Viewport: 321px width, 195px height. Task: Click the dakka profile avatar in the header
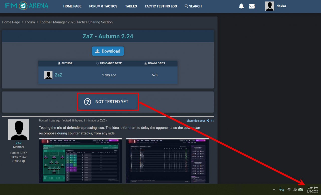(x=270, y=6)
